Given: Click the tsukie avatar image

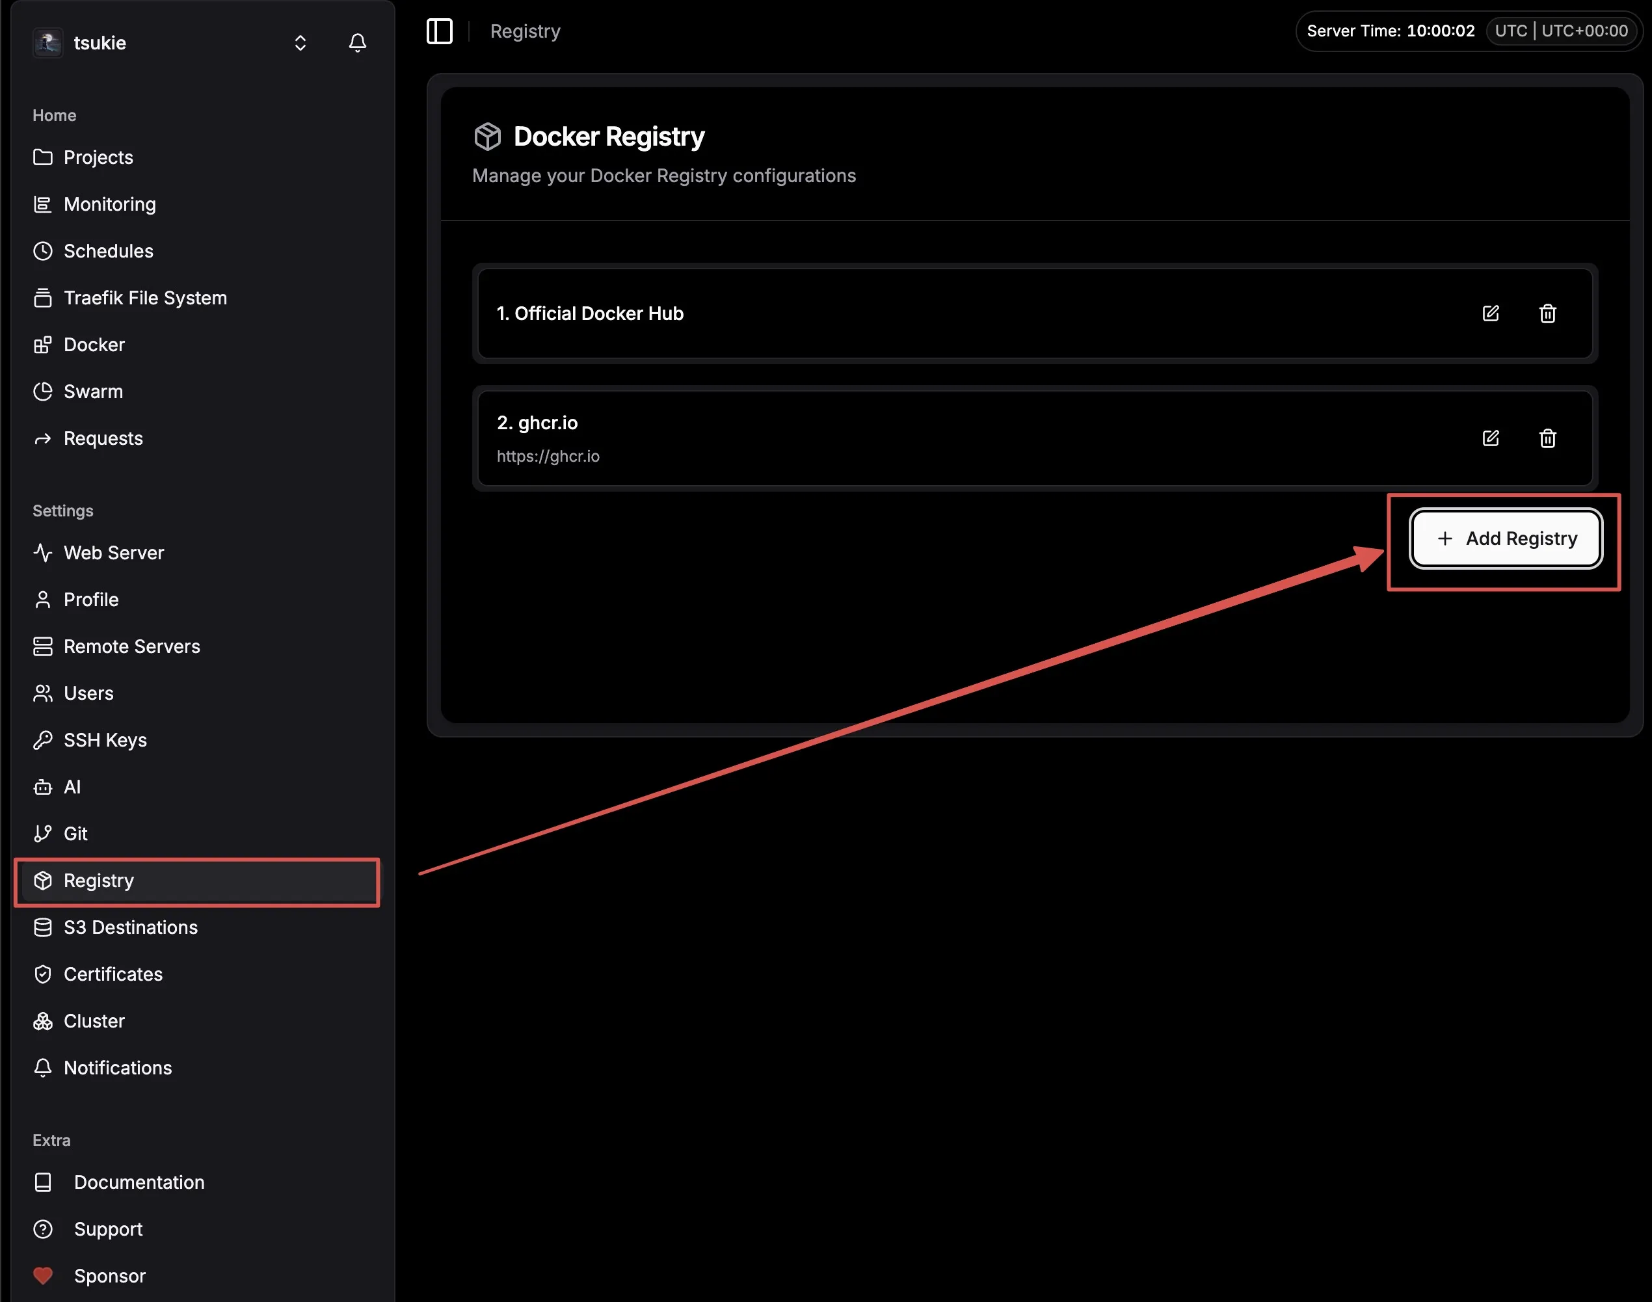Looking at the screenshot, I should 48,43.
